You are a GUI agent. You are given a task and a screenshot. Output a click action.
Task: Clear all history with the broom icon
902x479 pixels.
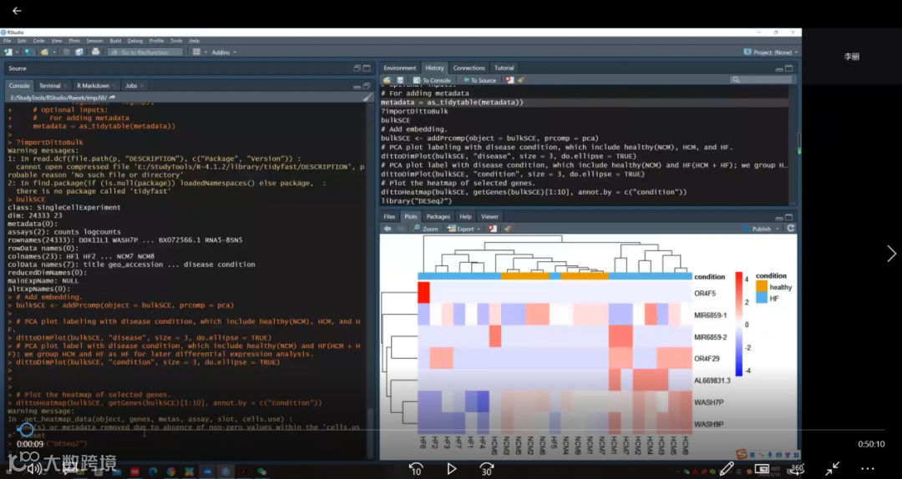click(521, 80)
